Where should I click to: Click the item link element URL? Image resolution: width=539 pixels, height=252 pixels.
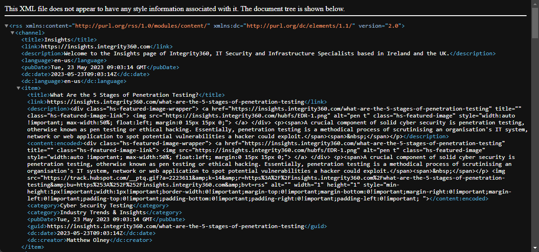point(175,102)
